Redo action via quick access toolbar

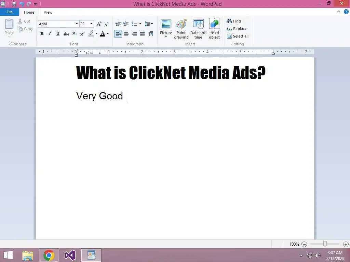pos(29,4)
